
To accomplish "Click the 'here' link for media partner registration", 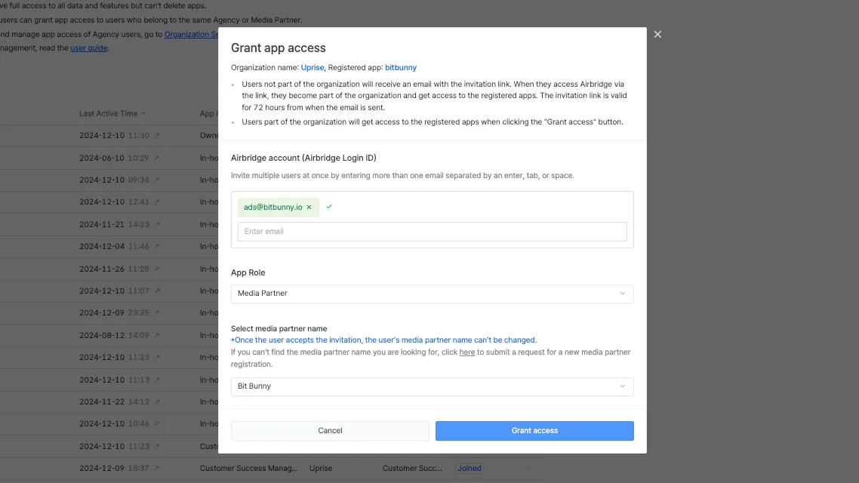I will coord(467,352).
